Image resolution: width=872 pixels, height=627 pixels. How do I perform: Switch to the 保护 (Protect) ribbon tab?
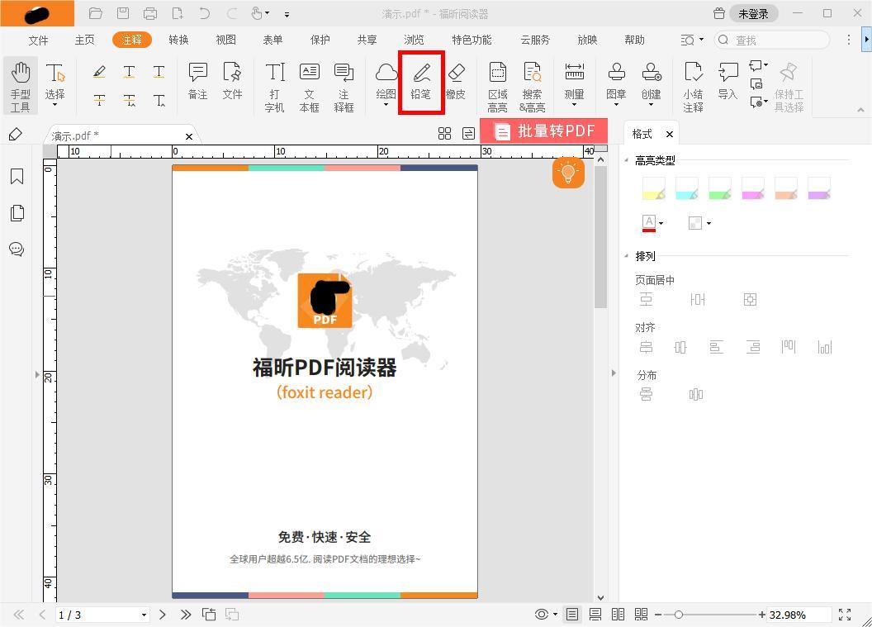320,39
